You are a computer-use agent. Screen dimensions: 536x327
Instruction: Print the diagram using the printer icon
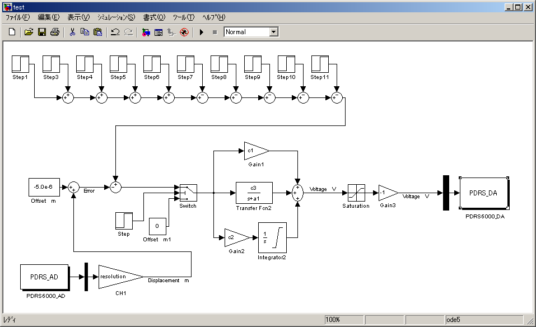point(54,32)
